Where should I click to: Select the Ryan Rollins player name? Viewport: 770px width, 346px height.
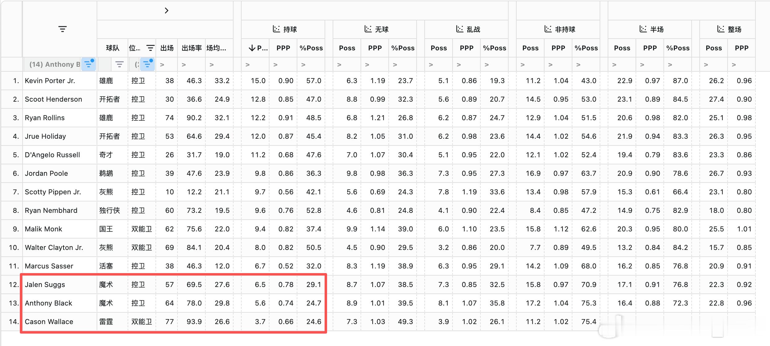pyautogui.click(x=45, y=118)
